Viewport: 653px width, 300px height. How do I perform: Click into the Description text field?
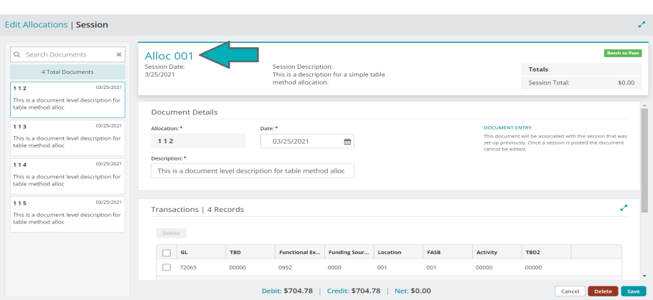[253, 171]
